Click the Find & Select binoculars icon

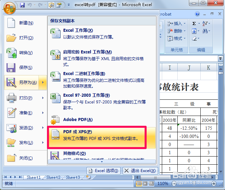pyautogui.click(x=205, y=31)
